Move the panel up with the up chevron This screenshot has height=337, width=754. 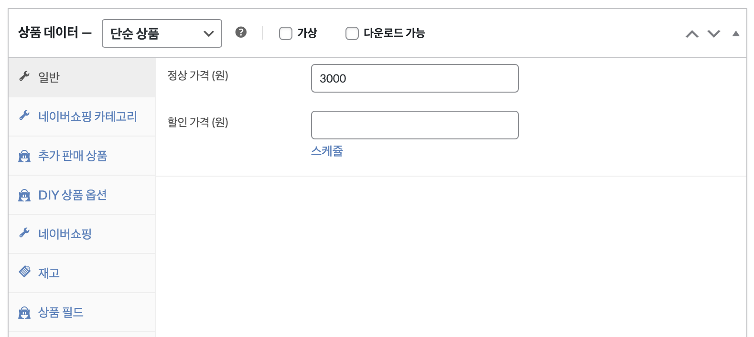pos(692,34)
